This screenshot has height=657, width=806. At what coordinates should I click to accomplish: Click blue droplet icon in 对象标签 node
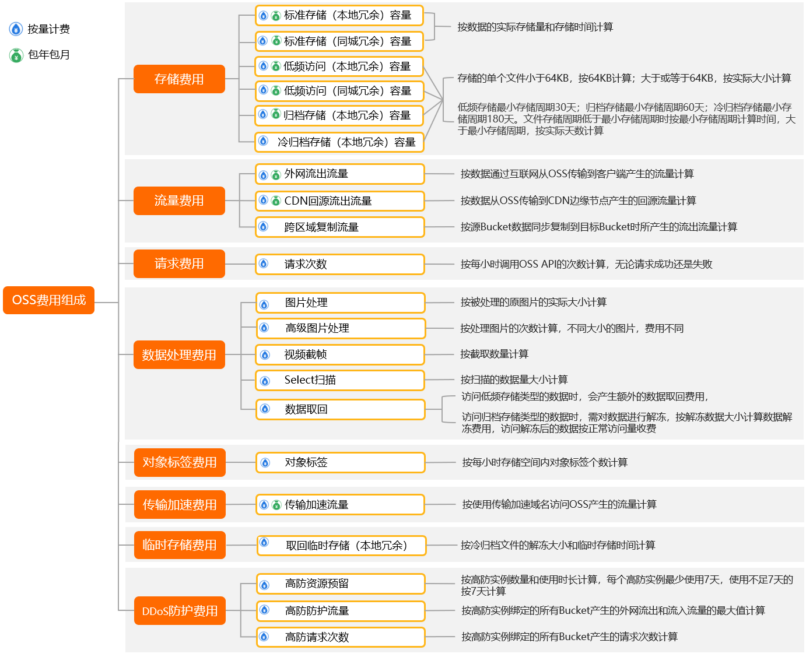click(x=265, y=463)
